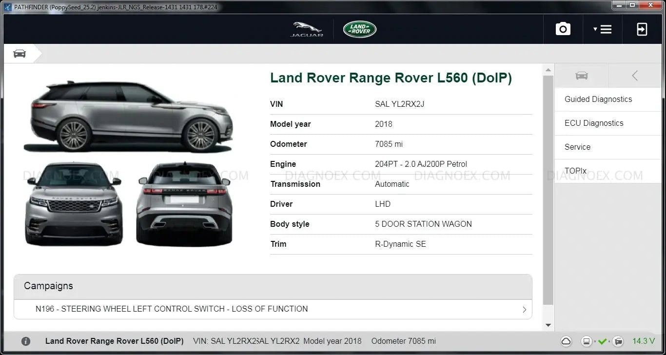Click the cloud connectivity icon in the status bar
Viewport: 666px width, 355px height.
[566, 341]
